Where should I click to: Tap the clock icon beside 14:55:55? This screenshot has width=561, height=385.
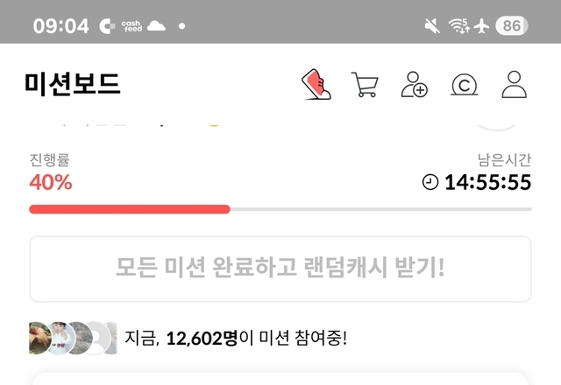[x=430, y=182]
